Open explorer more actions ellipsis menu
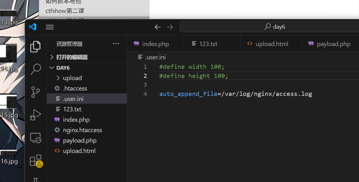 pos(116,44)
